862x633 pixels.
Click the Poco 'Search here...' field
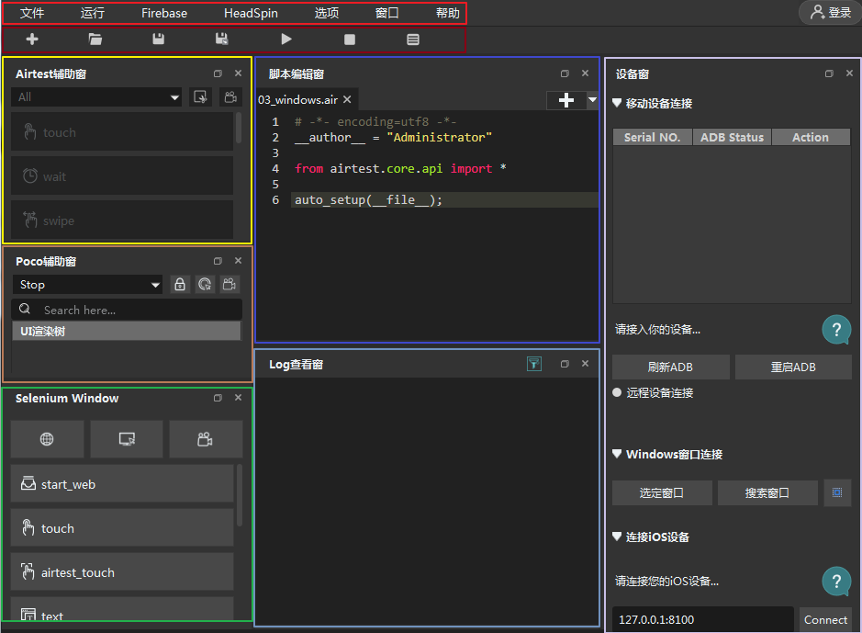click(127, 310)
